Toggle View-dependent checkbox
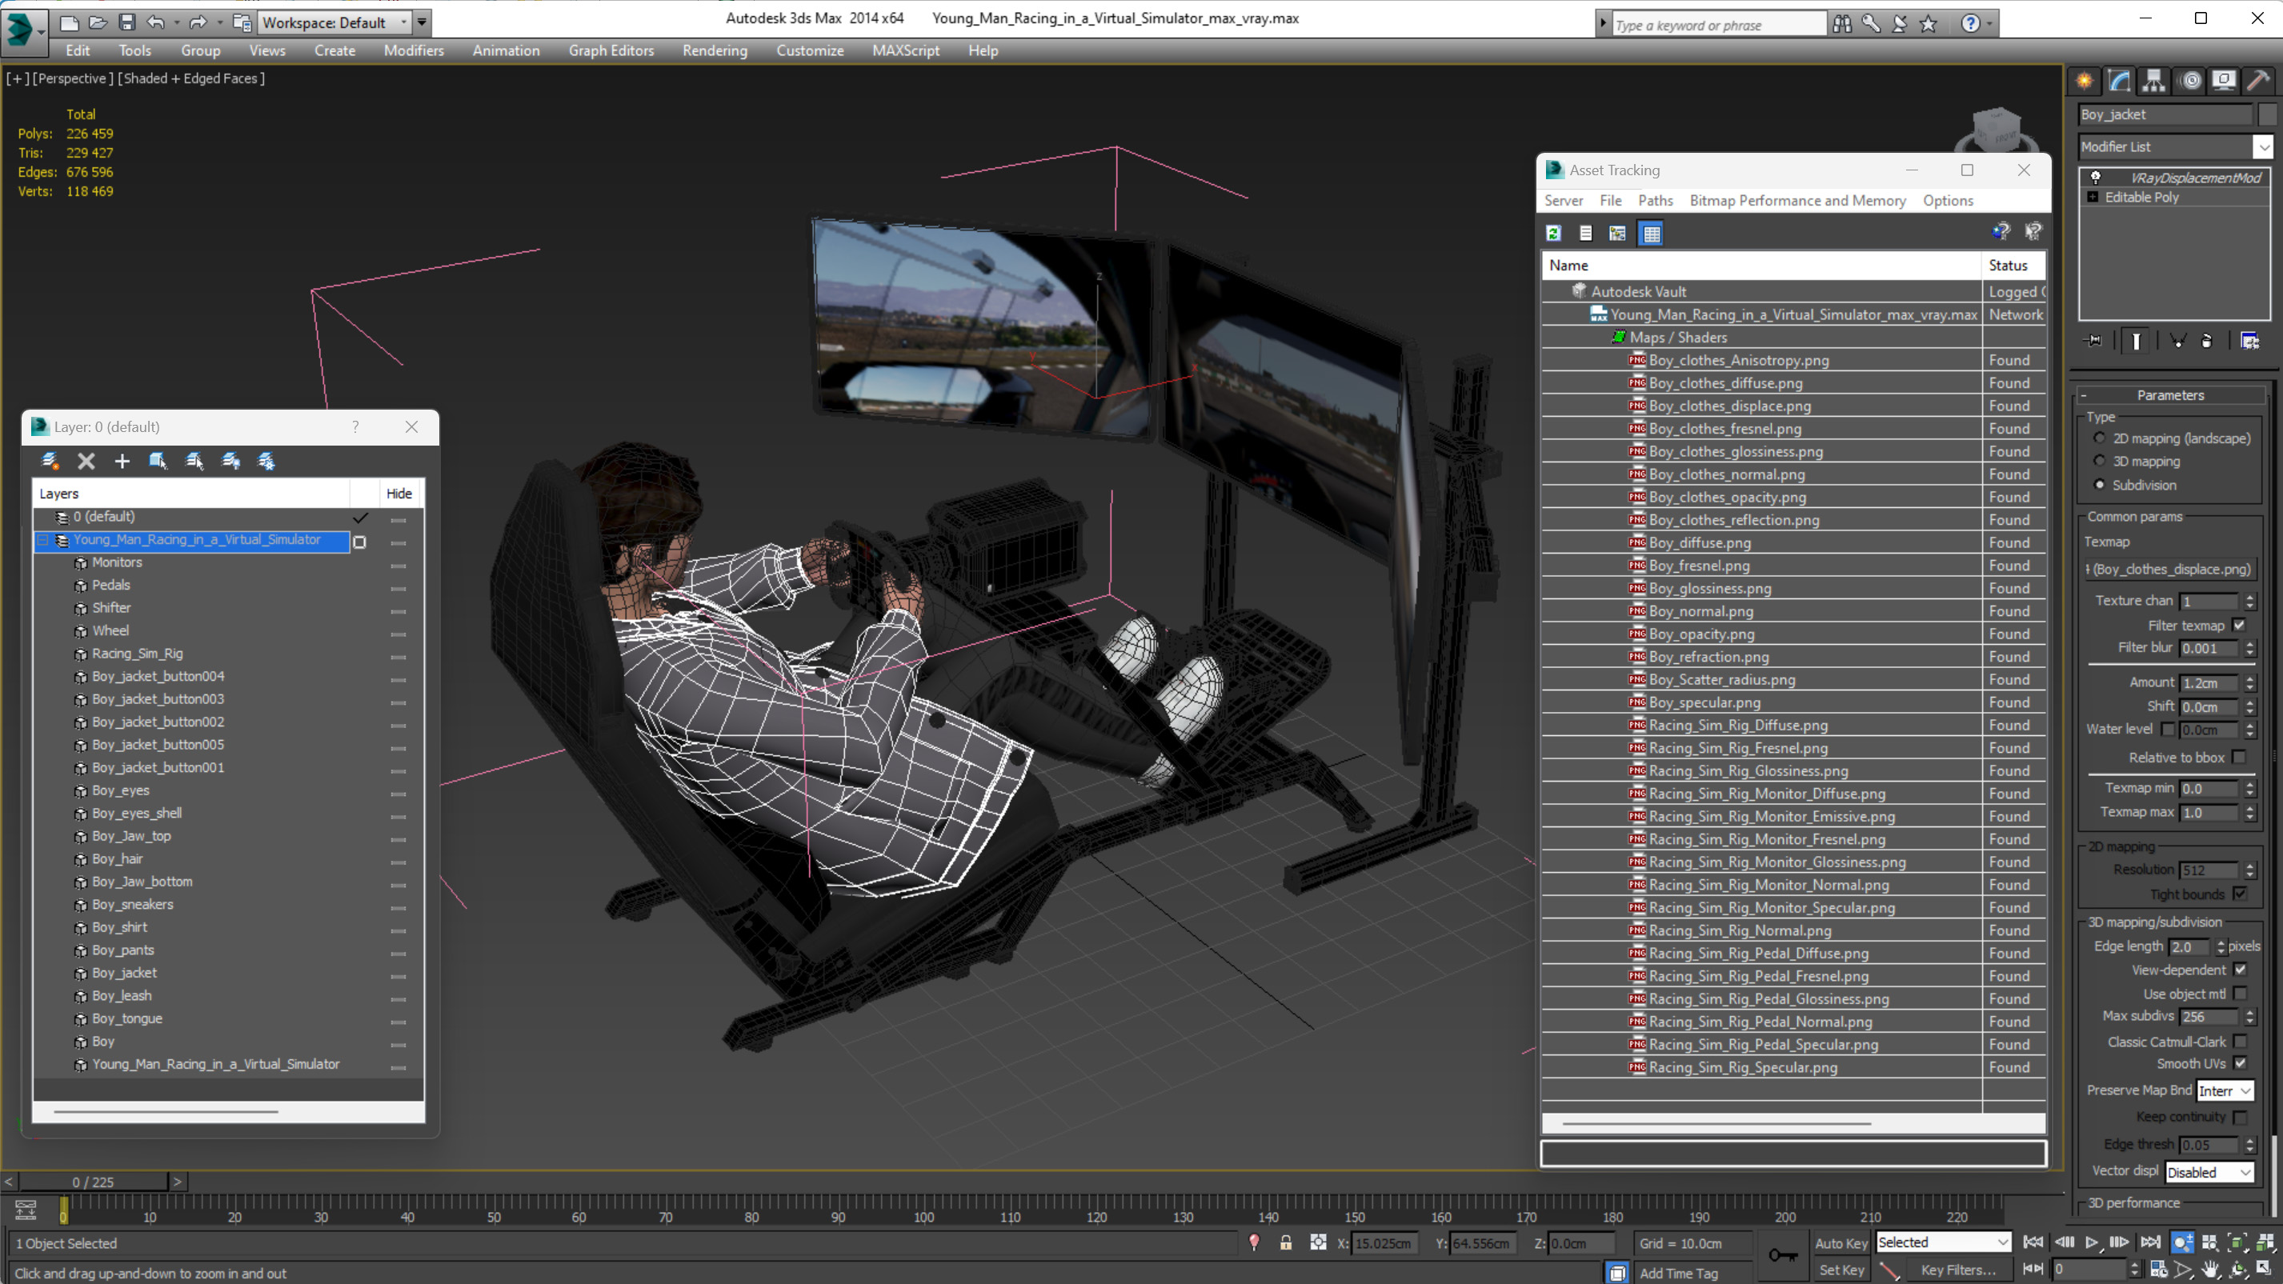The height and width of the screenshot is (1284, 2283). pos(2239,970)
